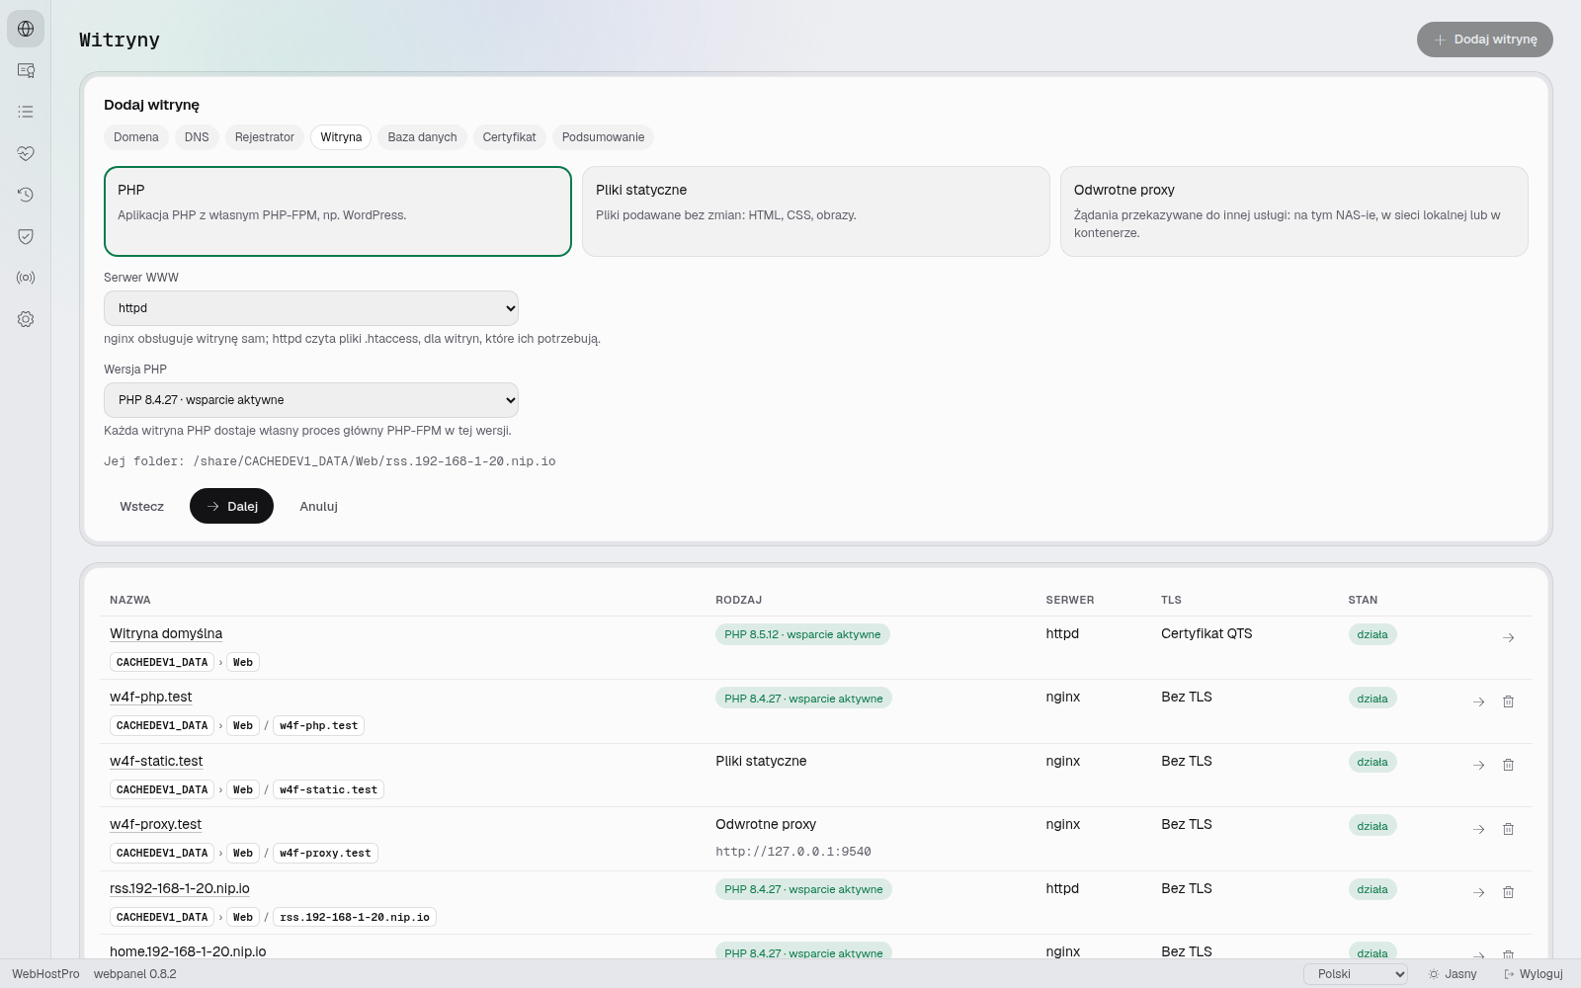This screenshot has height=988, width=1581.
Task: Select the PHP site type card
Action: tap(338, 211)
